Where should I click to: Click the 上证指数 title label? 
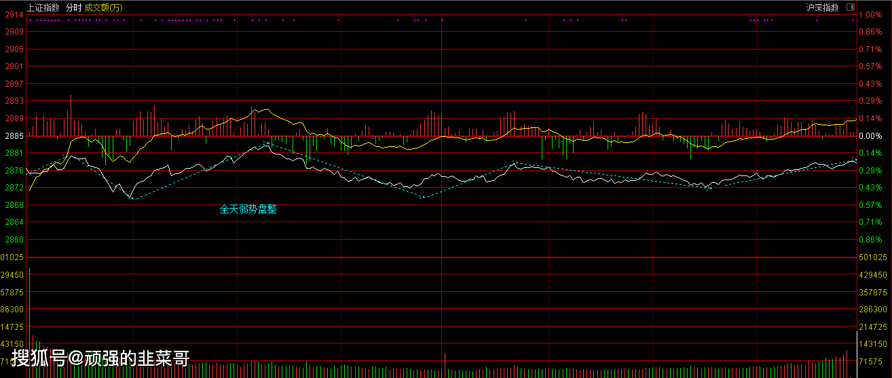pos(43,7)
